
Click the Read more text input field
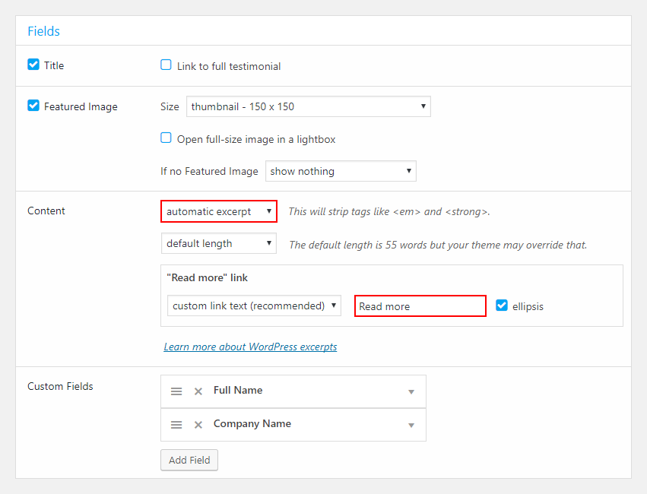click(420, 306)
